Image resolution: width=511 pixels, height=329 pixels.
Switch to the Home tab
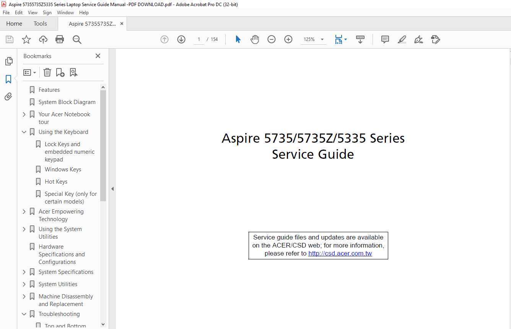coord(14,24)
